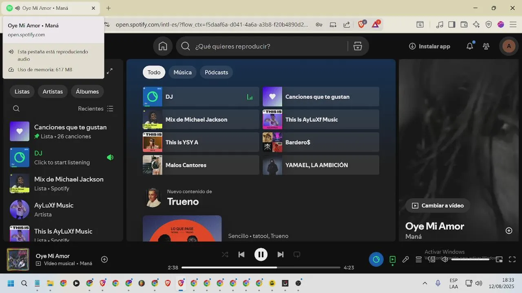The image size is (522, 293).
Task: Open YAMAEL, LA AMBICIÓN card
Action: [x=321, y=165]
